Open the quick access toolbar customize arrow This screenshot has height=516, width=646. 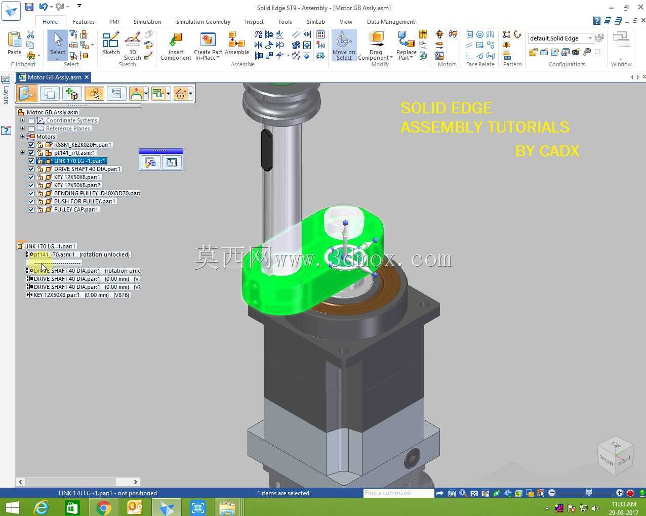point(79,6)
